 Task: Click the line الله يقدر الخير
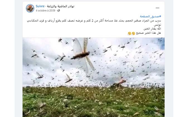(x=152, y=29)
